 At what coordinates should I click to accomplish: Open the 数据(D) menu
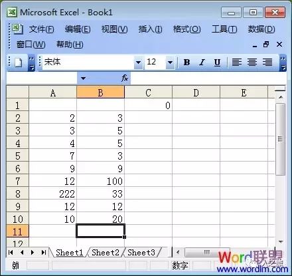[x=261, y=29]
